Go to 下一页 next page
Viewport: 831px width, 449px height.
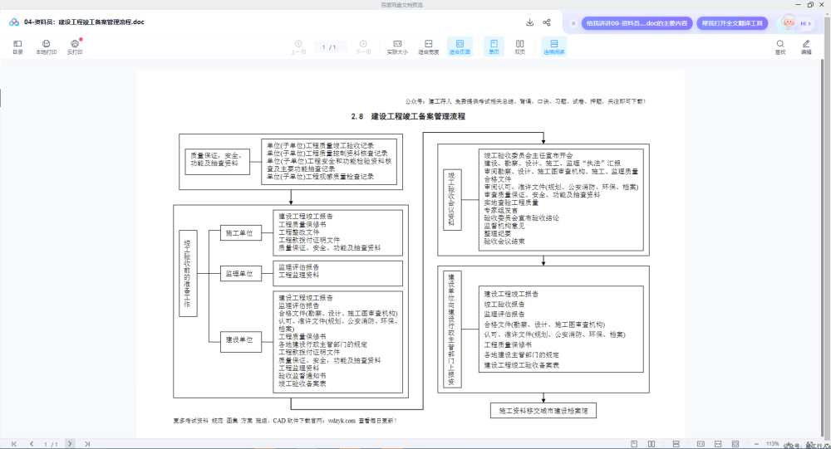point(363,46)
